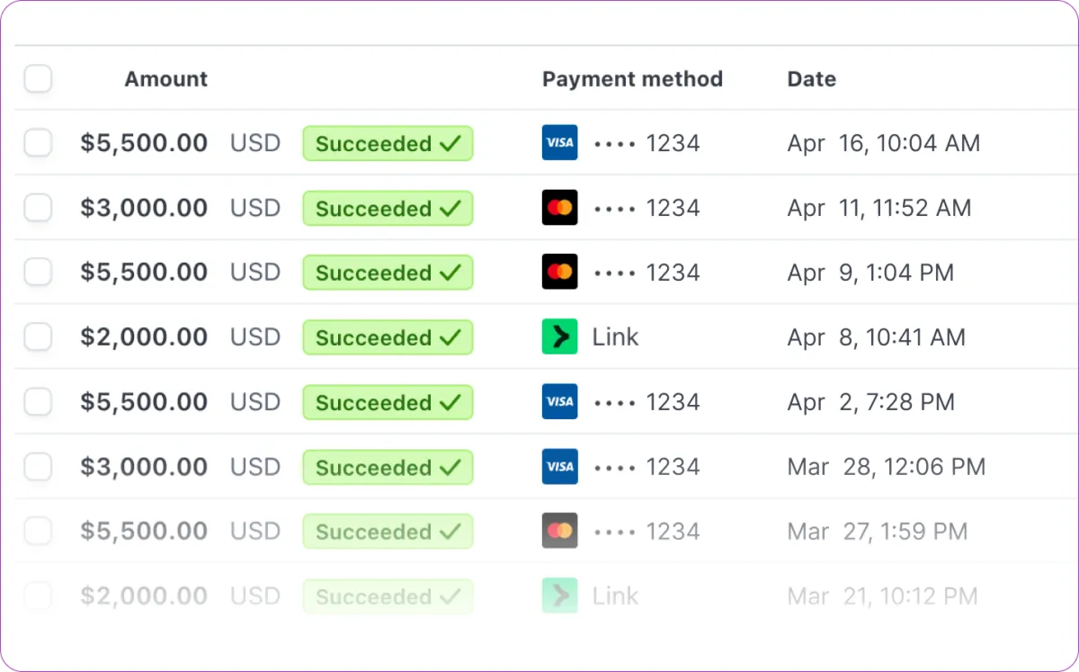The width and height of the screenshot is (1079, 672).
Task: Open payment dated Apr 9, 1:04 PM
Action: pyautogui.click(x=539, y=273)
